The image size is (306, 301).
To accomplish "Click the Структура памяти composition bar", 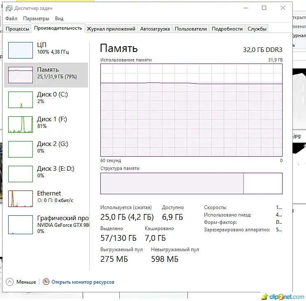I will pos(191,183).
